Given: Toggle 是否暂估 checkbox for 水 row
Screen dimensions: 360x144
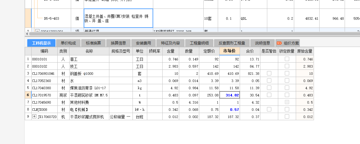Looking at the screenshot, I should (x=269, y=80).
